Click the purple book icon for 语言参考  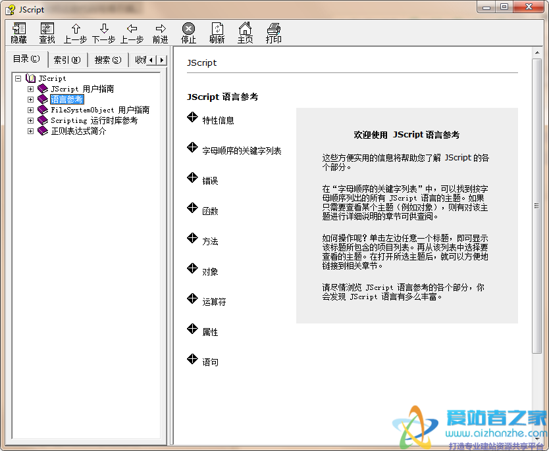pos(43,99)
